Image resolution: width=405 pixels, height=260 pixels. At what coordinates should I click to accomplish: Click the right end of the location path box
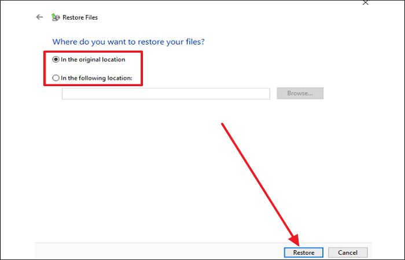265,94
